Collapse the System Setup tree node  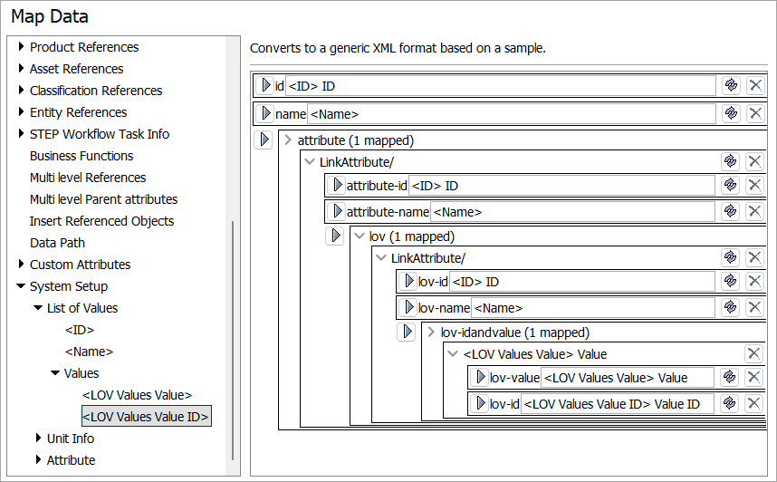(x=21, y=286)
